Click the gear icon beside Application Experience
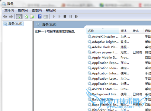 tap(89, 62)
